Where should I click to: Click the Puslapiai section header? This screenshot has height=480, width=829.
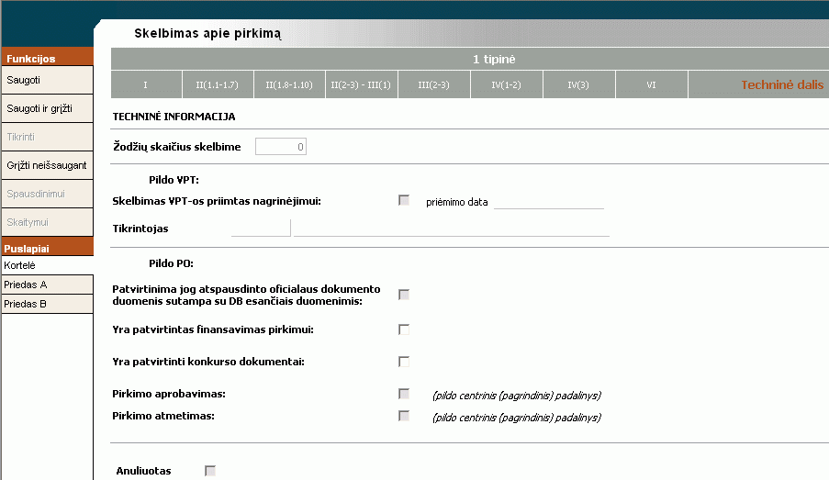coord(47,248)
